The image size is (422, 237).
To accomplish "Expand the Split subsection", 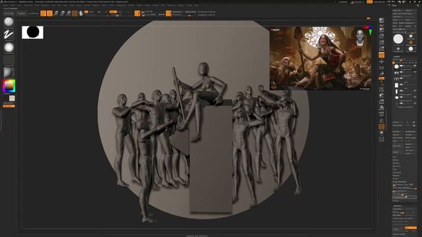I will (x=395, y=157).
